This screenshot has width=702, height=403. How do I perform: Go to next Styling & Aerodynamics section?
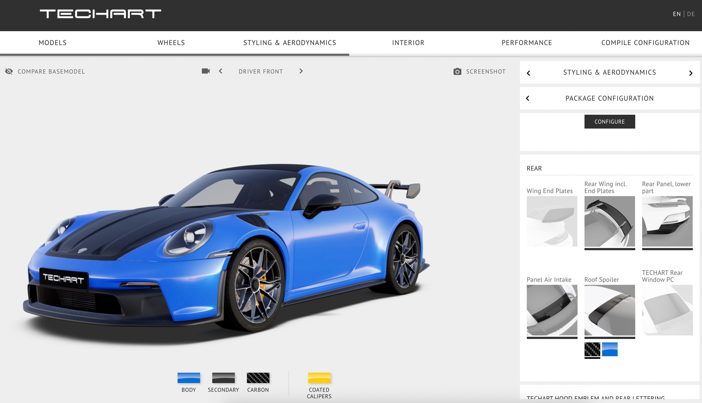pos(691,73)
